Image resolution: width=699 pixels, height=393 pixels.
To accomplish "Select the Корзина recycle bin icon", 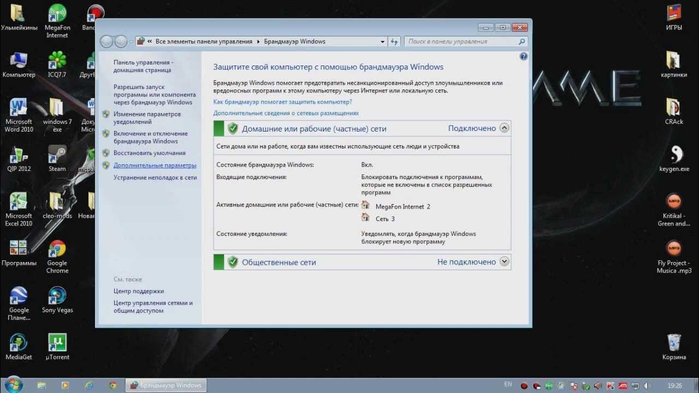I will click(x=674, y=347).
